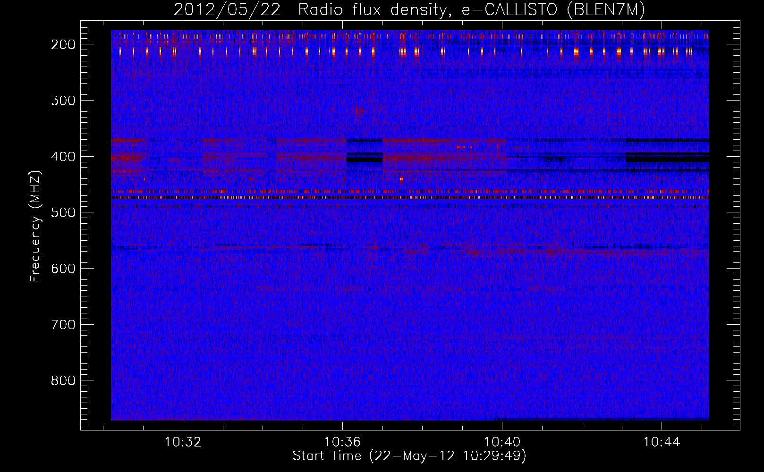Click the 300 frequency tick label

(x=63, y=101)
